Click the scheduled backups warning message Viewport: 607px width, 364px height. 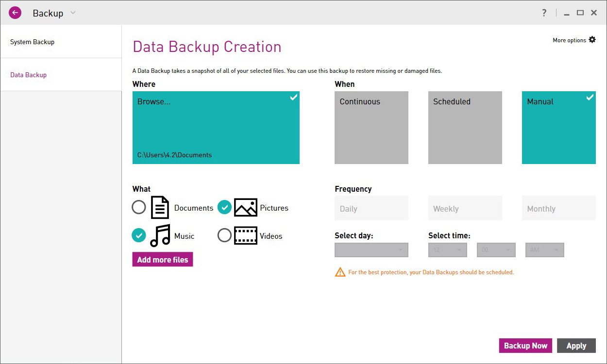tap(431, 272)
